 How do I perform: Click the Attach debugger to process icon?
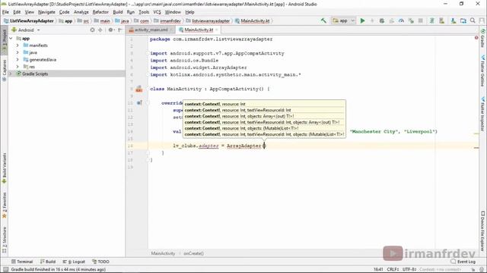tap(411, 20)
